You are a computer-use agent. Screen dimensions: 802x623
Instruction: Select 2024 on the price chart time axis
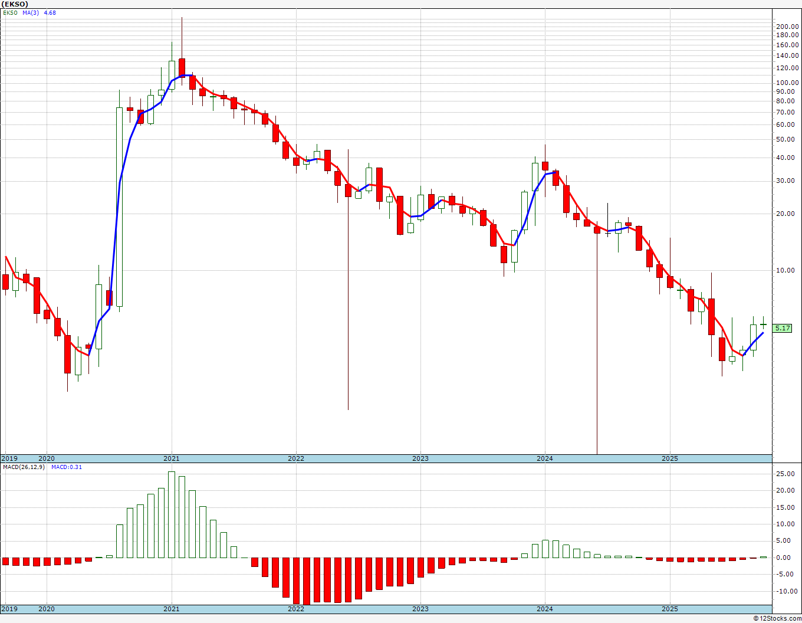pos(545,458)
